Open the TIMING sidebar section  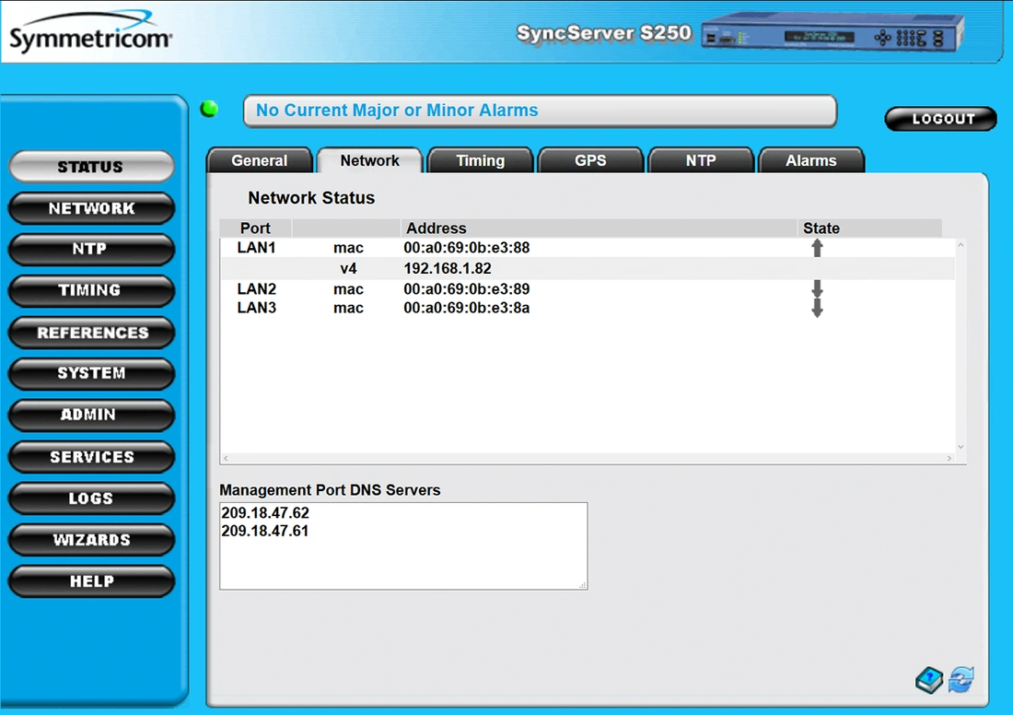pos(91,291)
